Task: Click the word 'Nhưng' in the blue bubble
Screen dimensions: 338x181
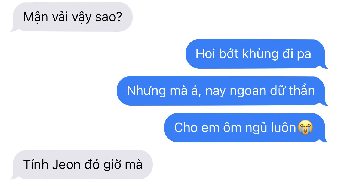Action: (146, 91)
